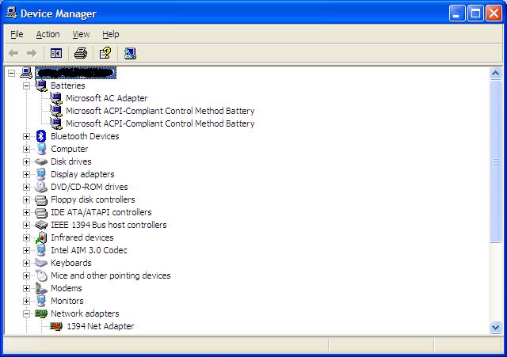Click the Disk drives icon

click(x=41, y=161)
